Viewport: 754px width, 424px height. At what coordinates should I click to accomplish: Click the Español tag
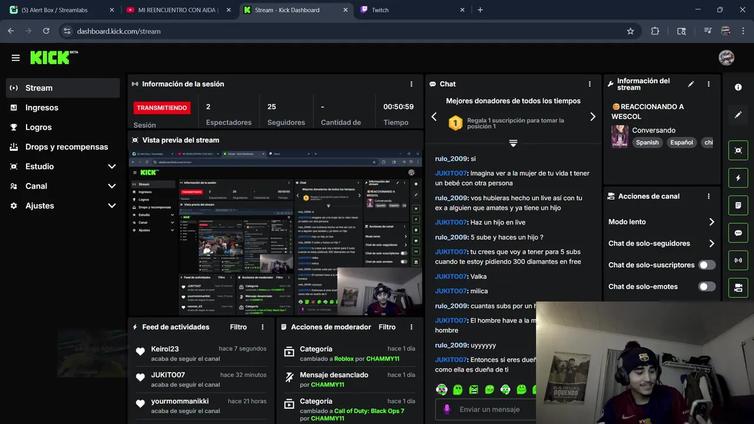point(682,143)
